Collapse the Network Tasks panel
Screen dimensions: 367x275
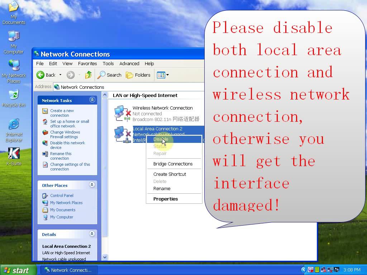[x=92, y=100]
